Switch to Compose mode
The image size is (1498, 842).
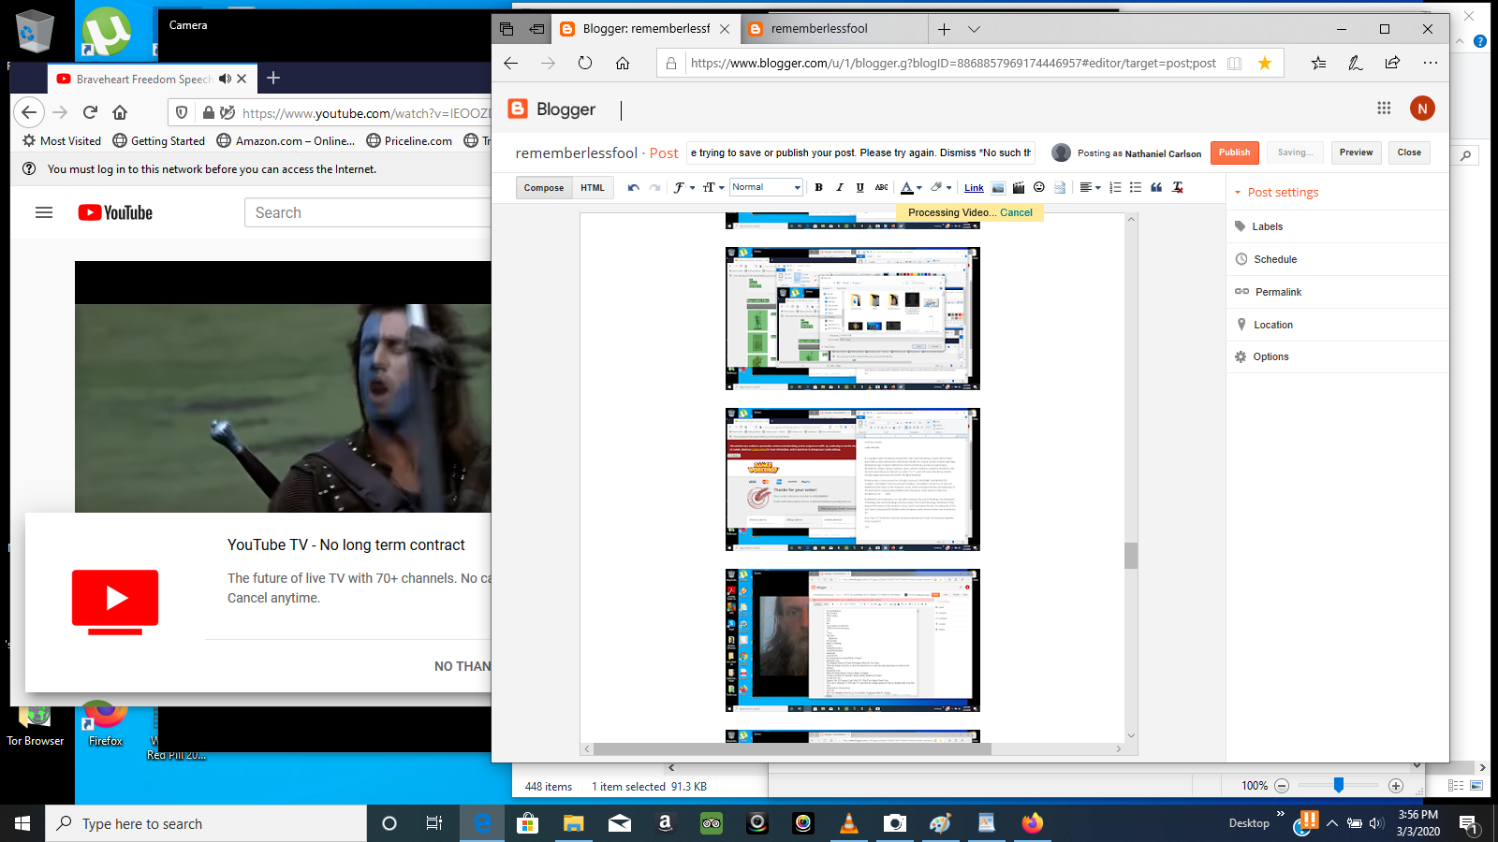tap(544, 187)
